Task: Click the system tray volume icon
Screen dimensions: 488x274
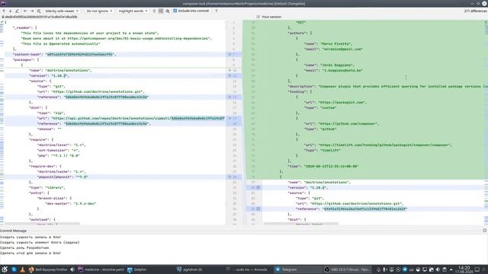Action: click(x=438, y=269)
